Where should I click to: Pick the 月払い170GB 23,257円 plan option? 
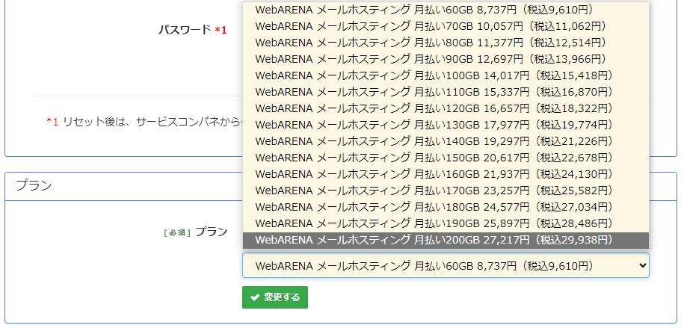446,191
